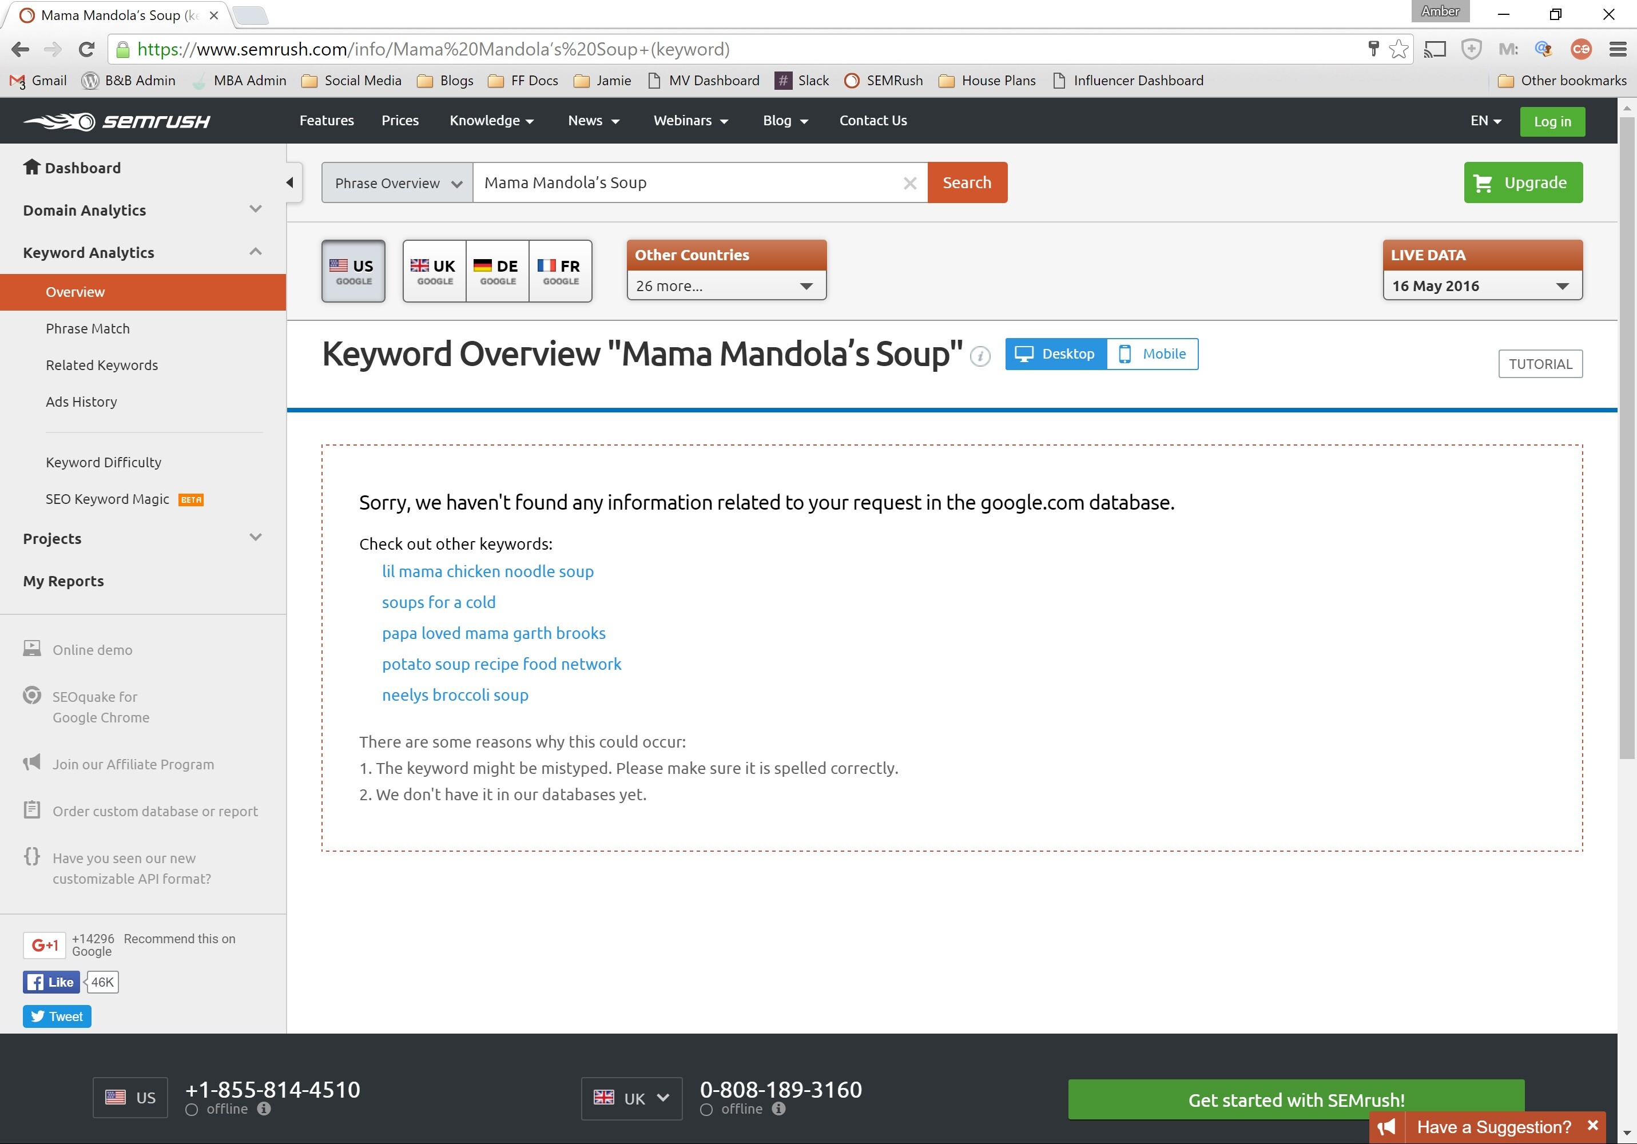Click the suggestion megaphone icon
Viewport: 1637px width, 1144px height.
(1386, 1127)
